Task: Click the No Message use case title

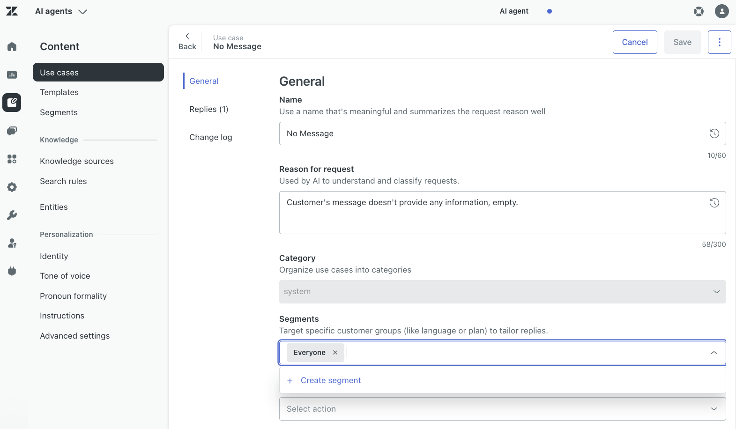Action: tap(237, 46)
